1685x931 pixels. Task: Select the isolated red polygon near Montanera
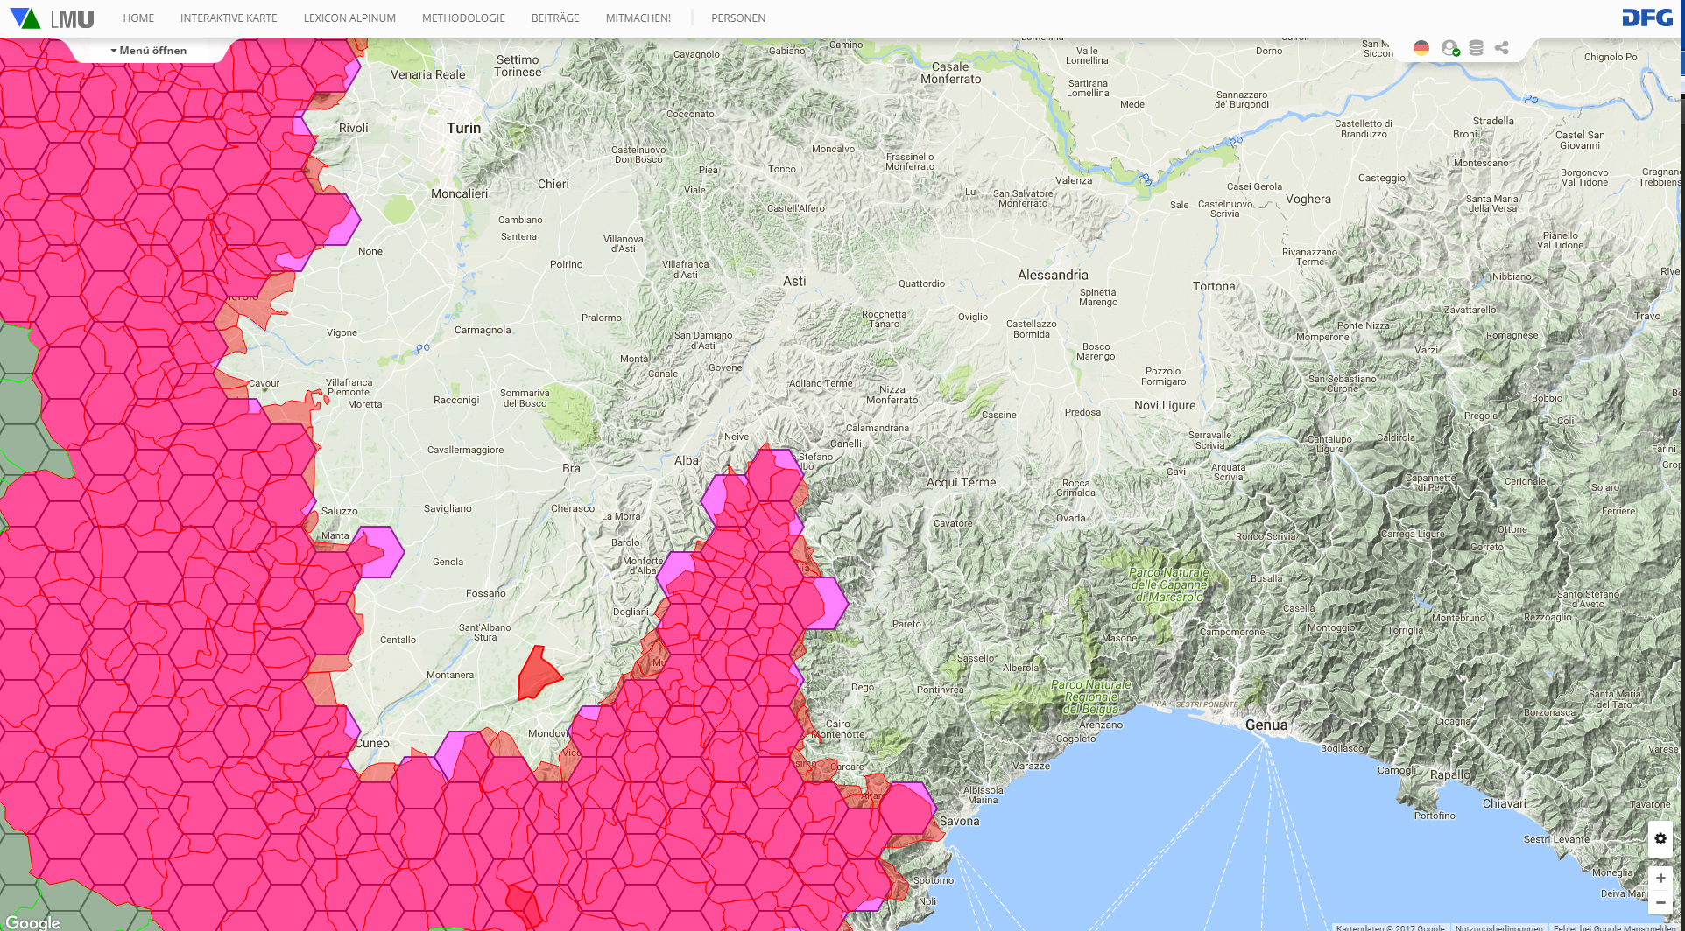pos(536,675)
